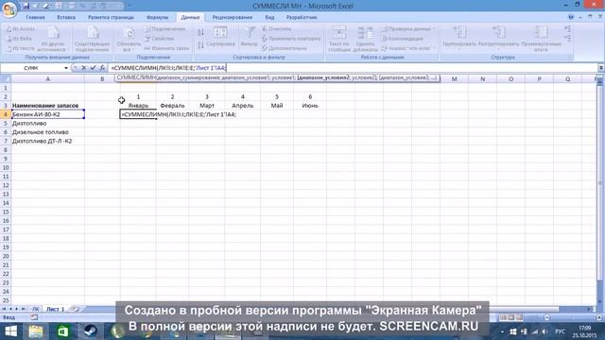
Task: Open Проверка данных dropdown
Action: pos(407,29)
